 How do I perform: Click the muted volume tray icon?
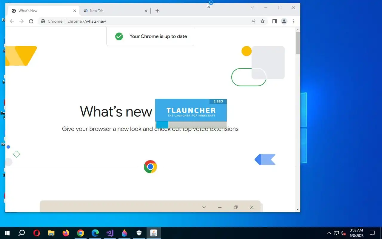(x=344, y=233)
